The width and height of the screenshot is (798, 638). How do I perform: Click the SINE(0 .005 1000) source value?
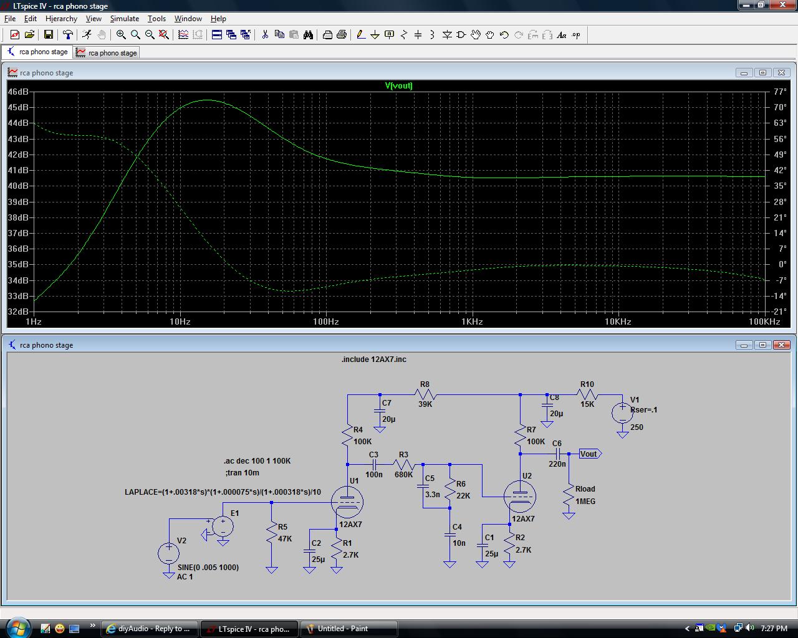tap(208, 568)
